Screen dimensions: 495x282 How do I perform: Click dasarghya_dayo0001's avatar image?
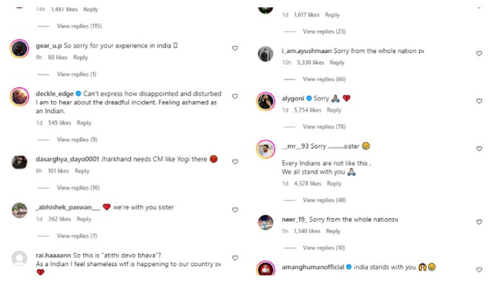pyautogui.click(x=19, y=162)
